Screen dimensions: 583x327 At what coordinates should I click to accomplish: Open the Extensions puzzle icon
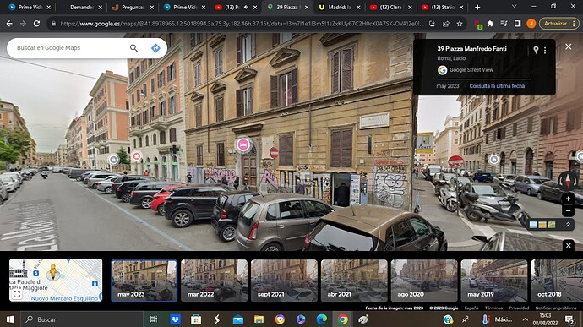(x=490, y=24)
